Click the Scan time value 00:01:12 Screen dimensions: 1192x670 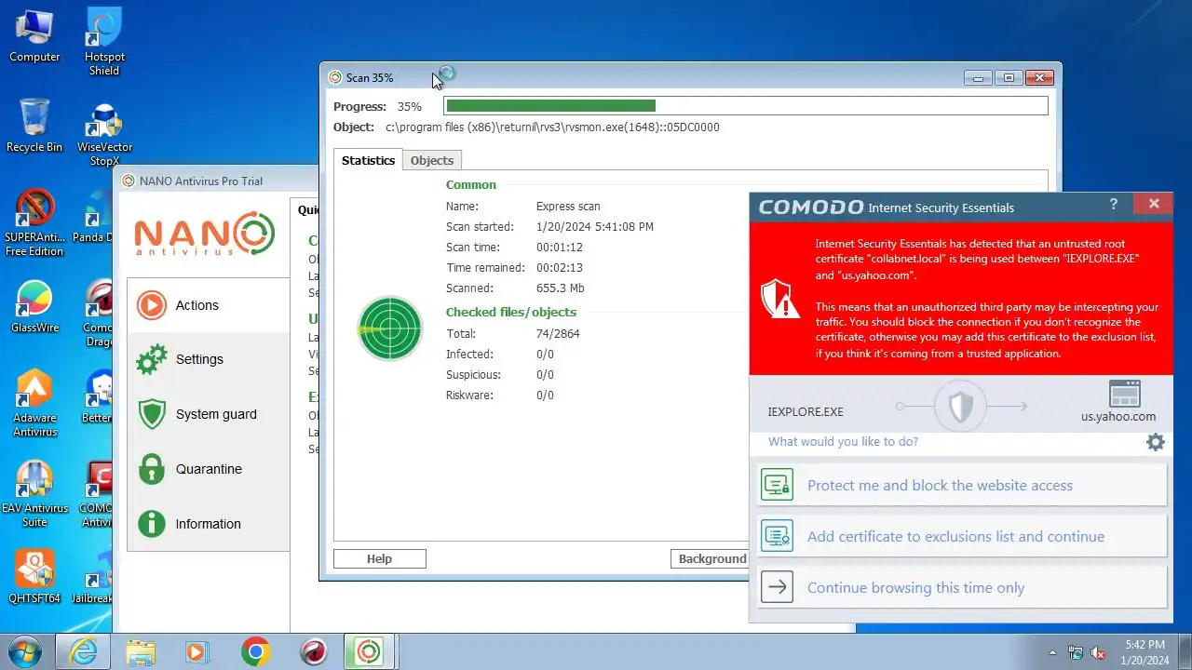point(560,248)
